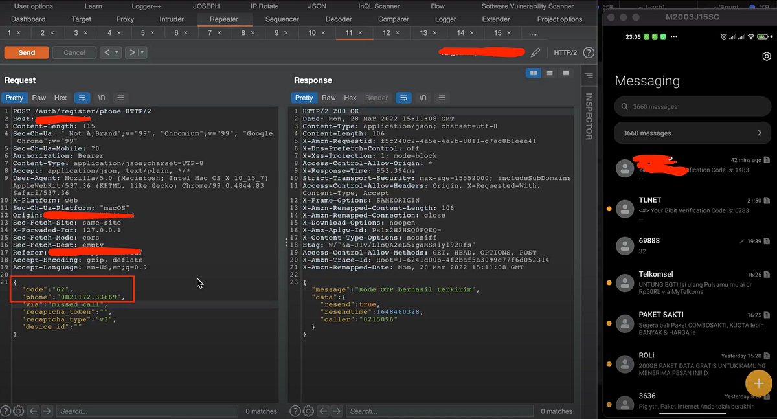The width and height of the screenshot is (777, 419).
Task: Toggle word wrap icon in Request panel
Action: tap(82, 98)
